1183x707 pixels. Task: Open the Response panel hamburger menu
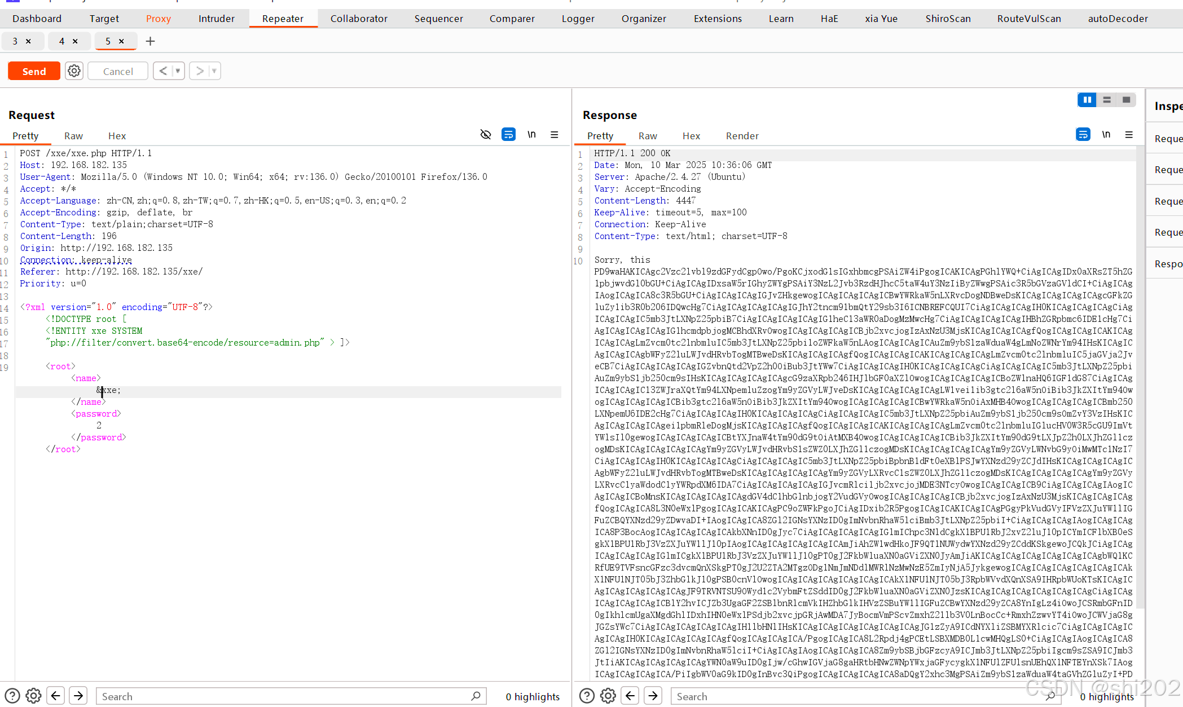(1128, 135)
